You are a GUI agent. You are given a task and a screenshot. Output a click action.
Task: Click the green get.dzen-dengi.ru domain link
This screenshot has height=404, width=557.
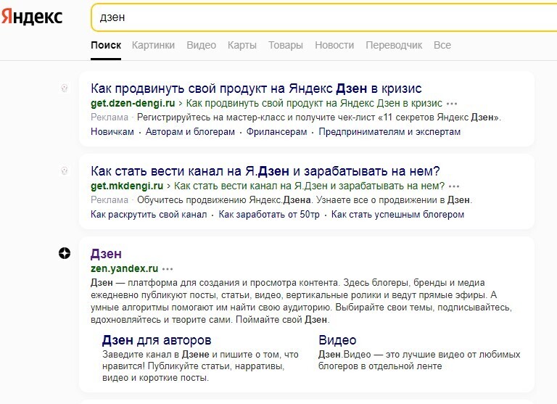[x=133, y=104]
